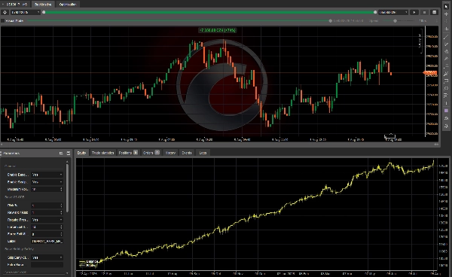The width and height of the screenshot is (452, 277).
Task: Click the green profit label above chart
Action: point(218,30)
